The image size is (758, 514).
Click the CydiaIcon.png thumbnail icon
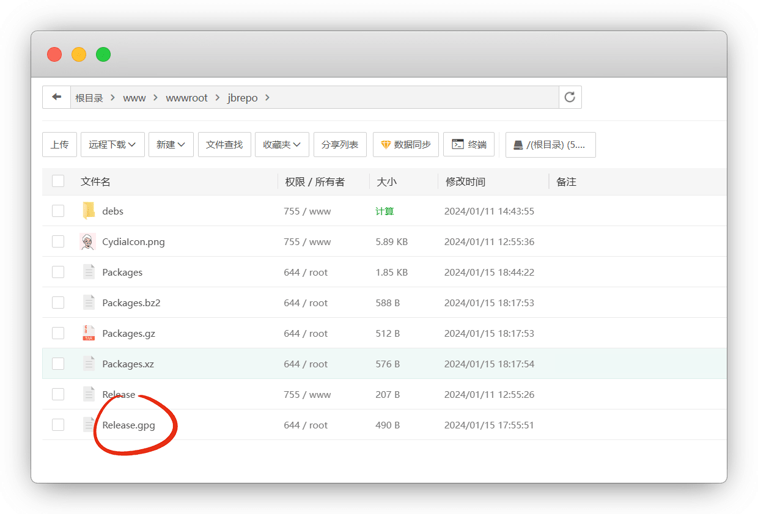(89, 241)
